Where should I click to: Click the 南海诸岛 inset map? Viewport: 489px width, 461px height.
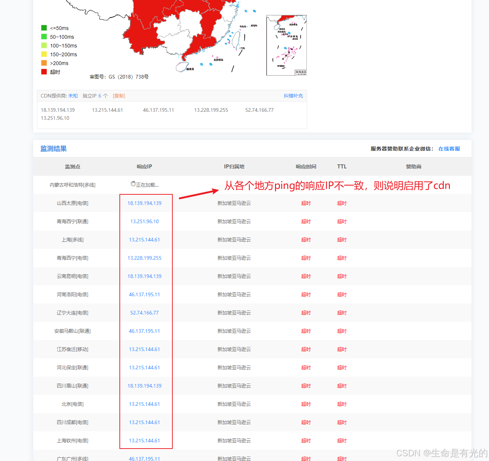coord(286,45)
